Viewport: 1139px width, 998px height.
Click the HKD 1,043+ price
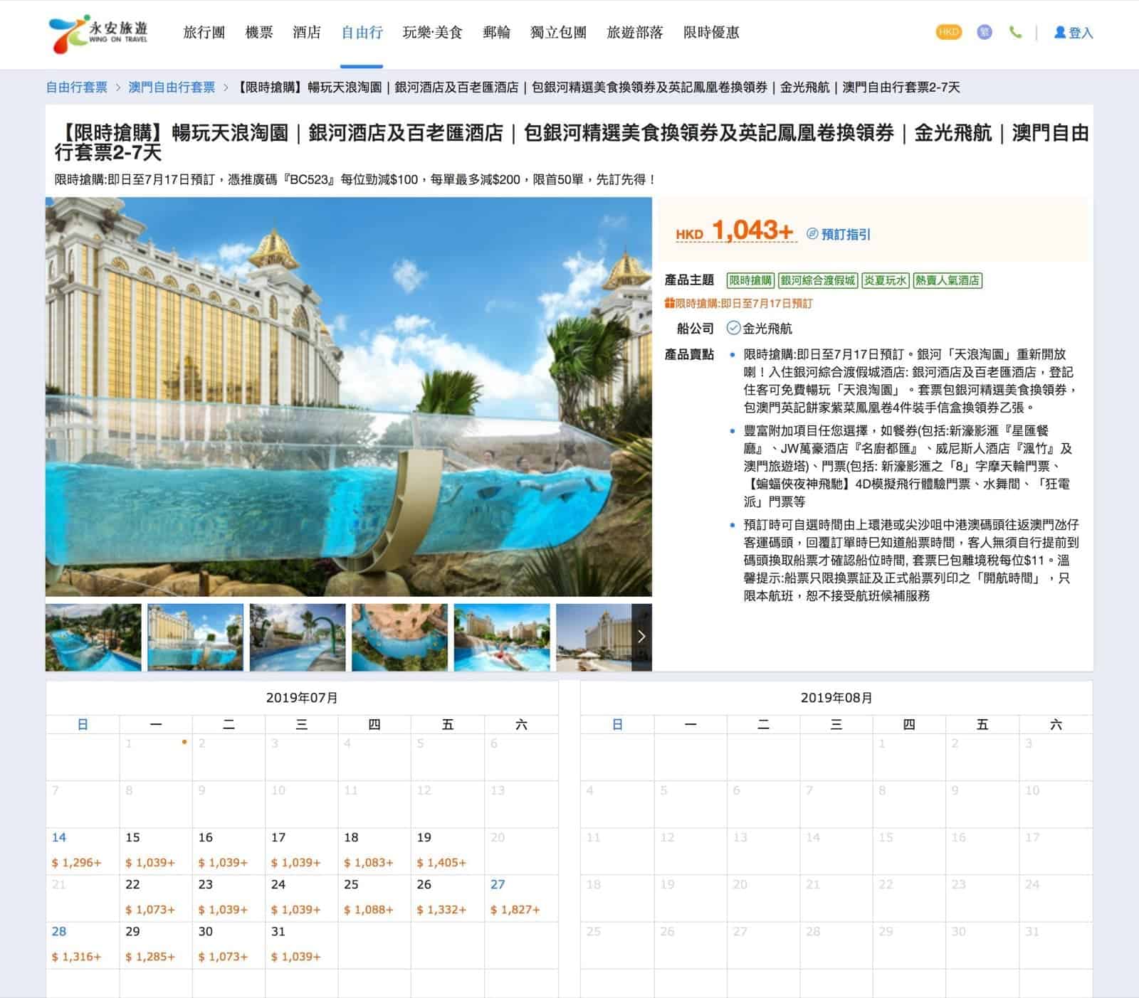point(735,230)
